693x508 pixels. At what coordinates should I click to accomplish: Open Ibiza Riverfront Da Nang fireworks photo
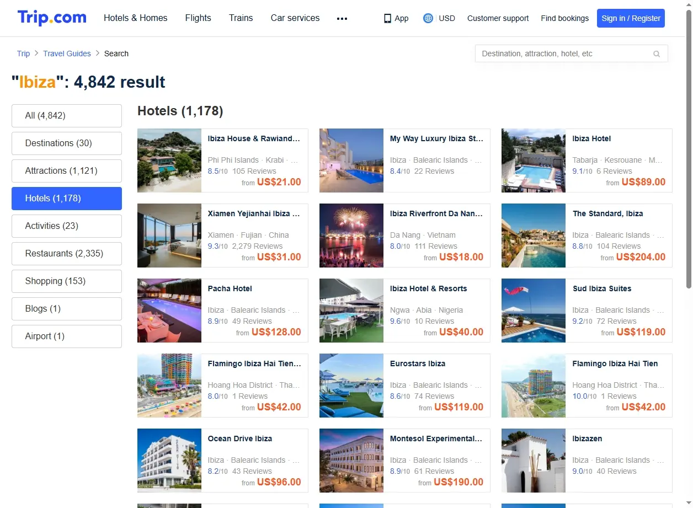[351, 236]
